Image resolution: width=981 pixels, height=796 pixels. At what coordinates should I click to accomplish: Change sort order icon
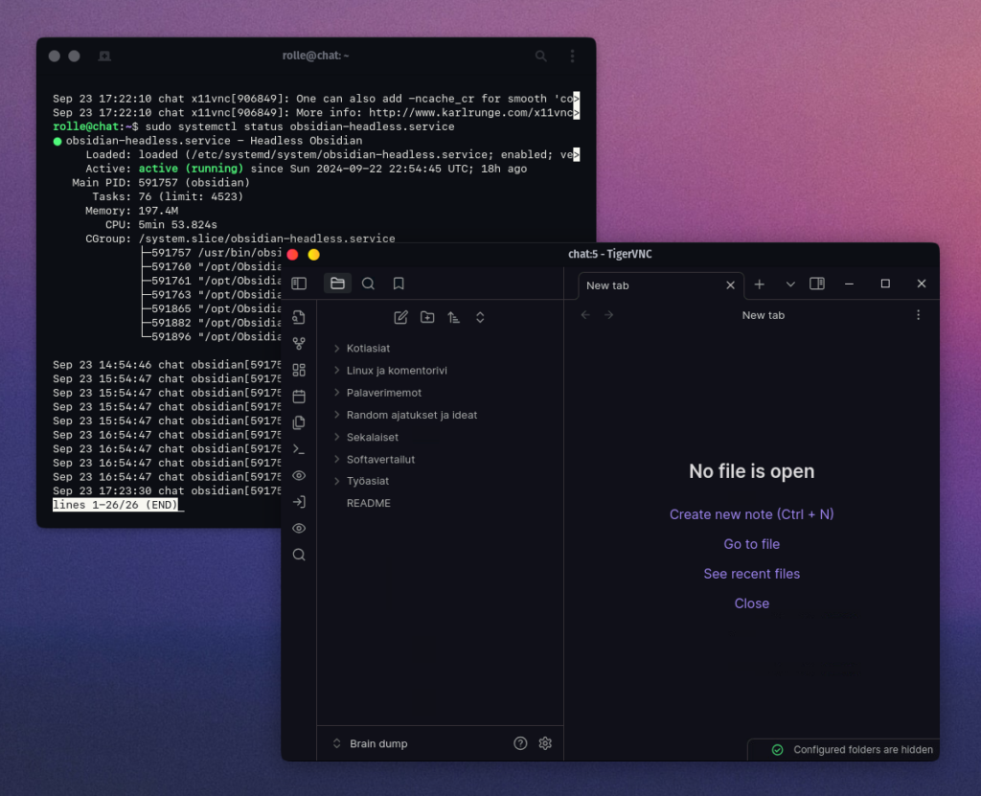coord(453,317)
